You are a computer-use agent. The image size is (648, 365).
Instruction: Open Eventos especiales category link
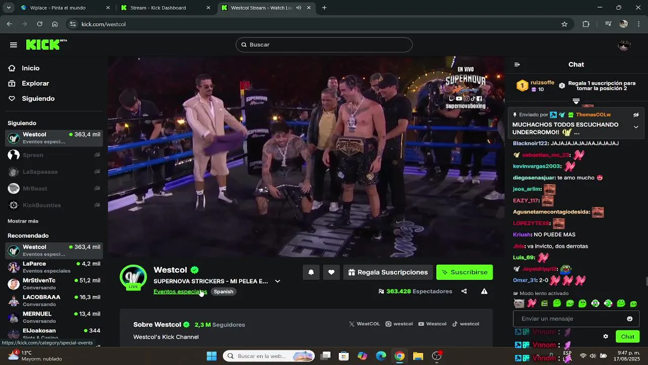click(x=180, y=291)
